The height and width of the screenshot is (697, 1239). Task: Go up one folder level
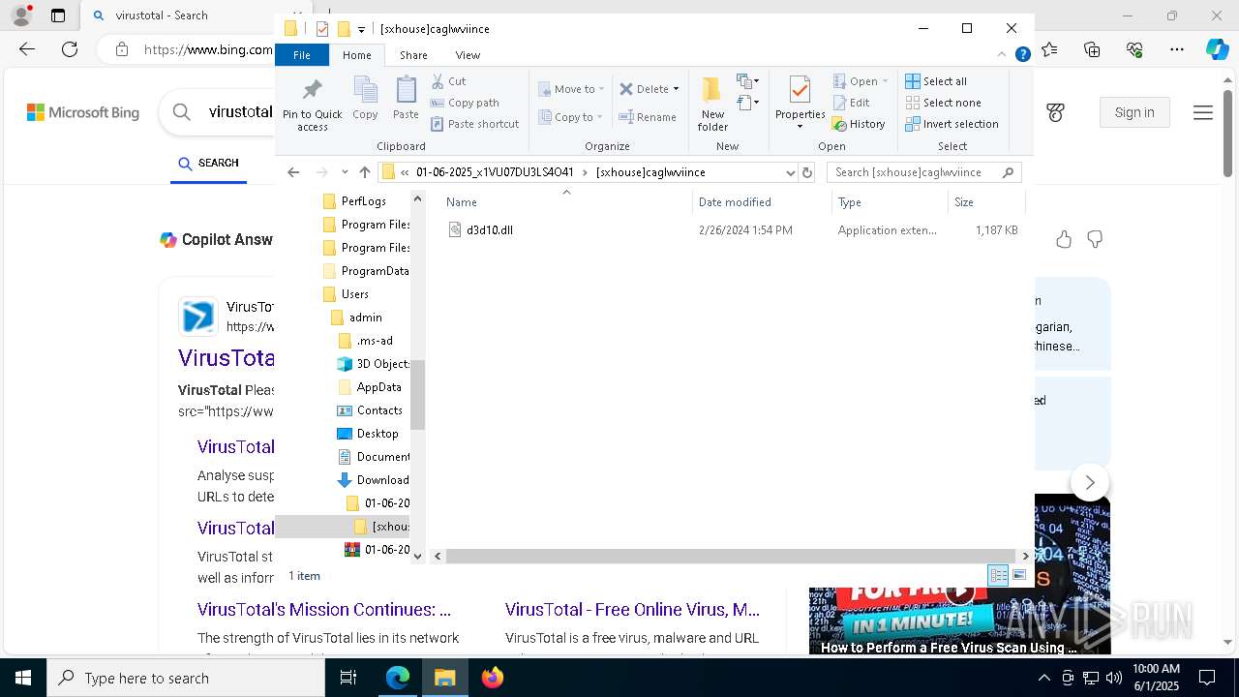click(x=365, y=172)
